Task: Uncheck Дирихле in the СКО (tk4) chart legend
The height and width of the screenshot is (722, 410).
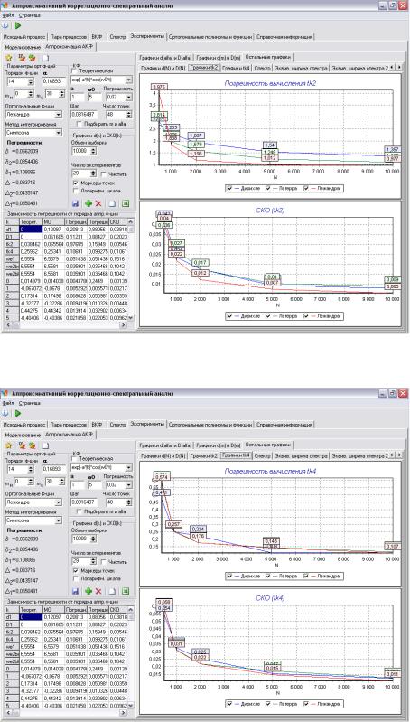Action: point(230,704)
